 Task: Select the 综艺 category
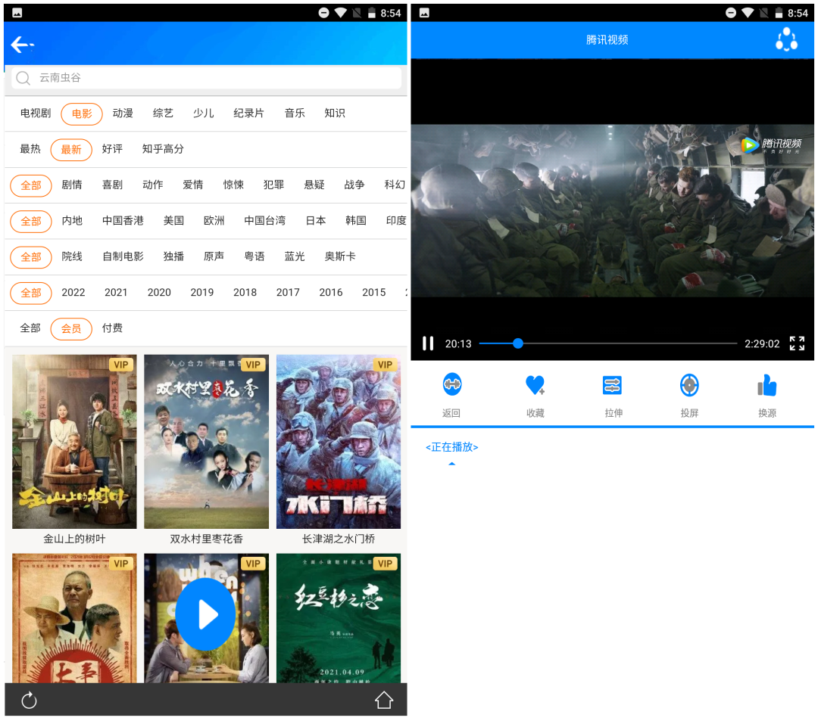pos(163,113)
